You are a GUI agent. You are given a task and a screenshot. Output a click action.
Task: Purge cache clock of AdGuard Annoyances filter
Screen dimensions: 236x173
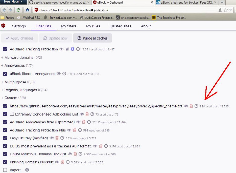click(x=89, y=122)
